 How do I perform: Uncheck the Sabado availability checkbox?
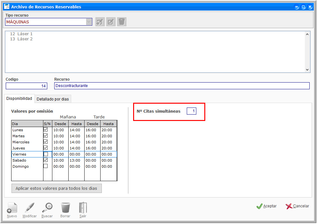pyautogui.click(x=46, y=160)
